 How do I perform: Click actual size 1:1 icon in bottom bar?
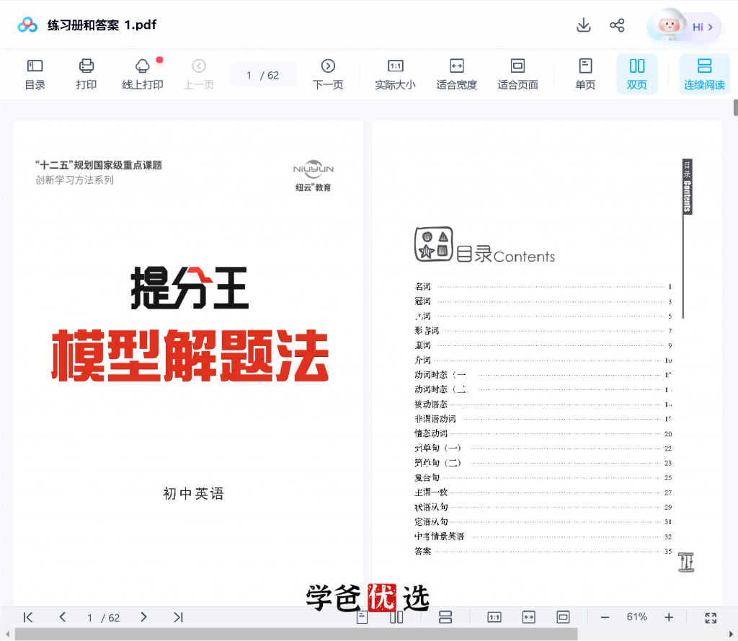click(494, 617)
